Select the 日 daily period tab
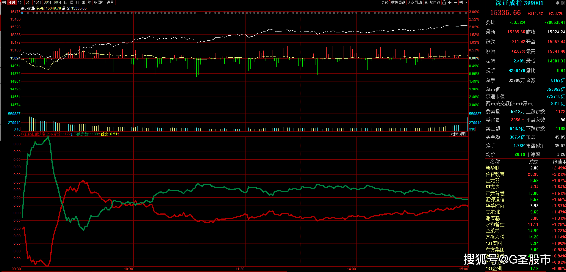The width and height of the screenshot is (566, 272). click(x=65, y=2)
